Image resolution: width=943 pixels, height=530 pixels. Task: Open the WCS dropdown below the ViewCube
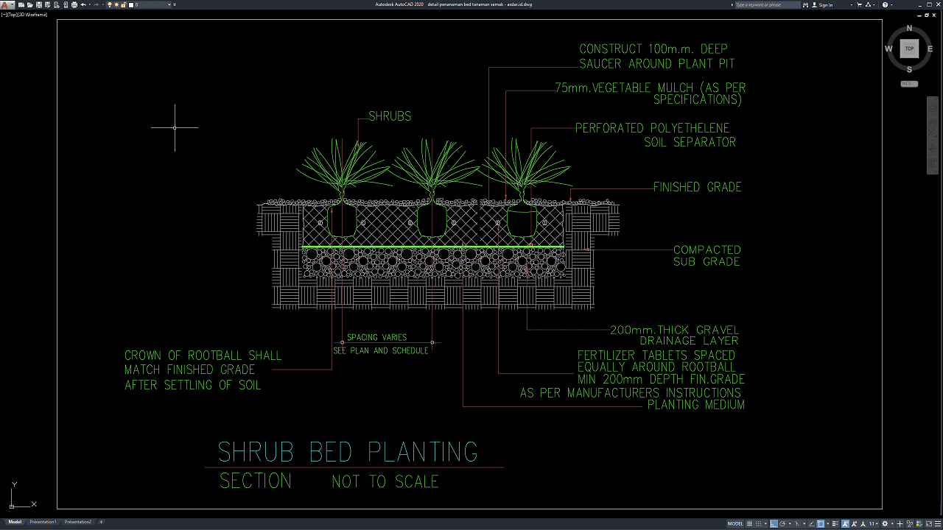[x=909, y=84]
